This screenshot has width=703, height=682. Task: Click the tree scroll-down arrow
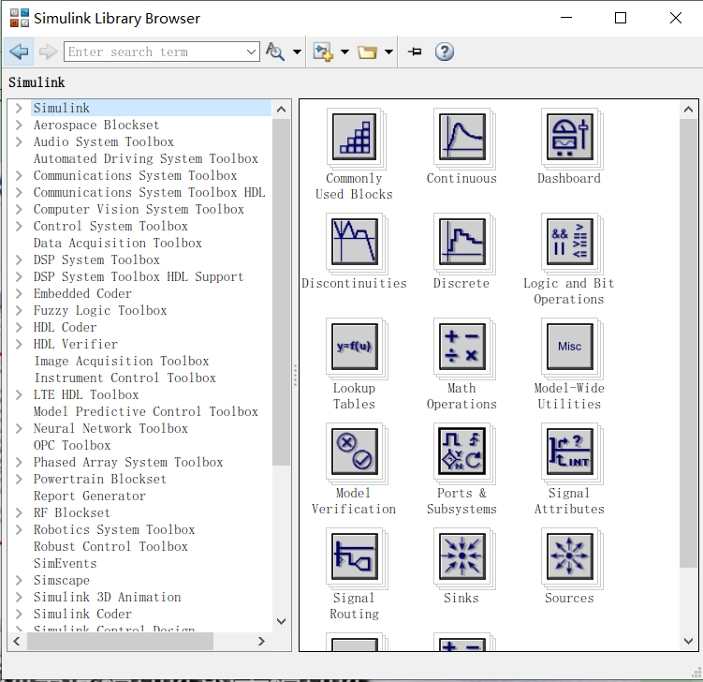[x=281, y=621]
